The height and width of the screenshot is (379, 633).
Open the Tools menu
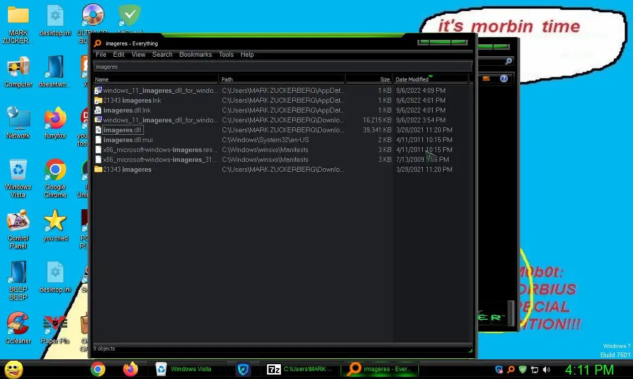pos(226,54)
